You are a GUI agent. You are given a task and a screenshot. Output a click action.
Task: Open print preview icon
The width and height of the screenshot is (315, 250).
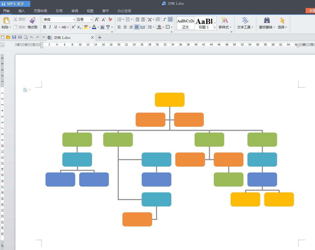tap(26, 37)
